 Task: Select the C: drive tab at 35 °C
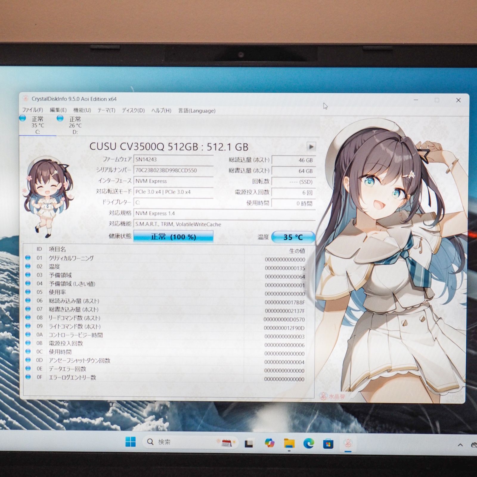click(x=38, y=125)
